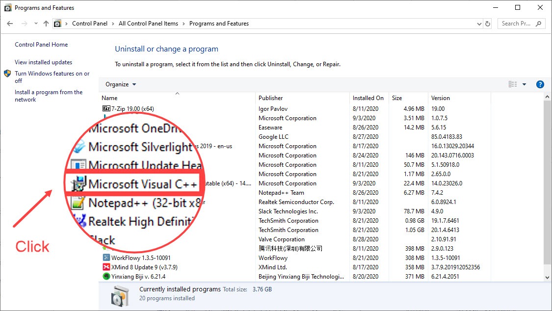The image size is (552, 311).
Task: Expand the chevron before Control Panel breadcrumb
Action: (66, 24)
